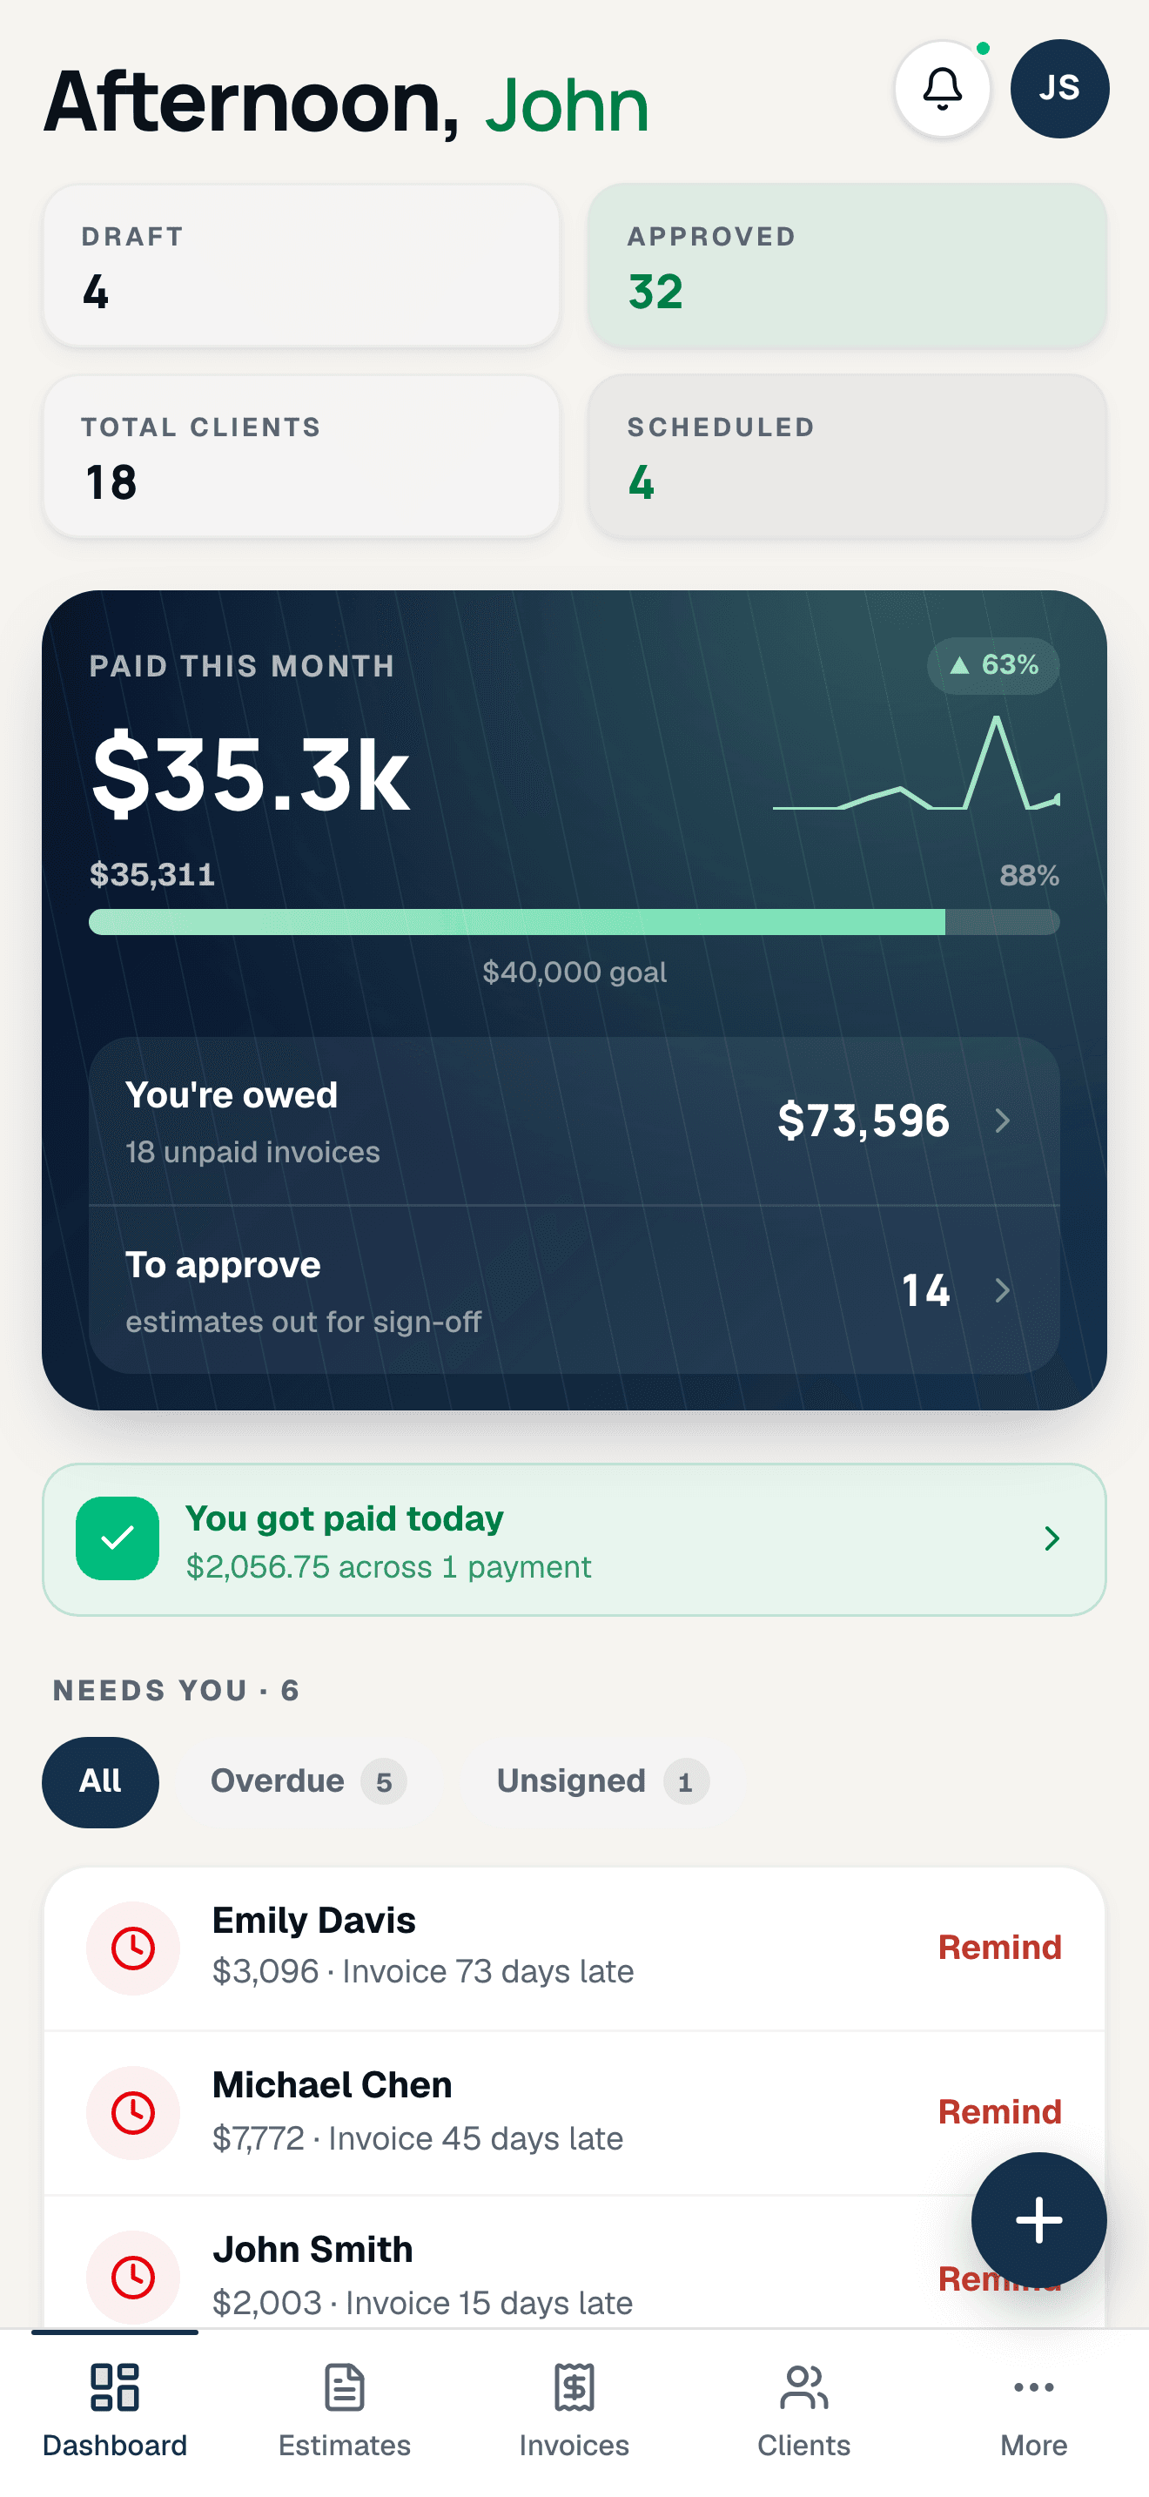Viewport: 1149px width, 2497px height.
Task: Filter the list by Unsigned
Action: click(601, 1780)
